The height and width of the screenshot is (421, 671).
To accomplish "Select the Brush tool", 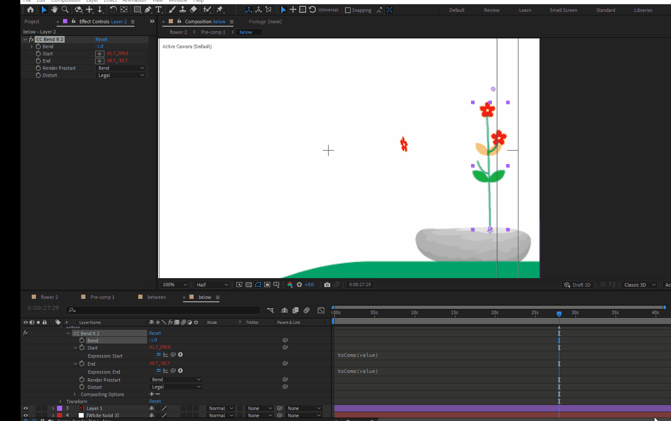I will pos(172,9).
